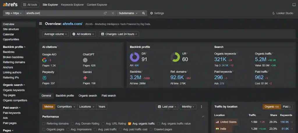Click the 92.6K ref. domains value
This screenshot has height=133, width=298.
[x=177, y=78]
